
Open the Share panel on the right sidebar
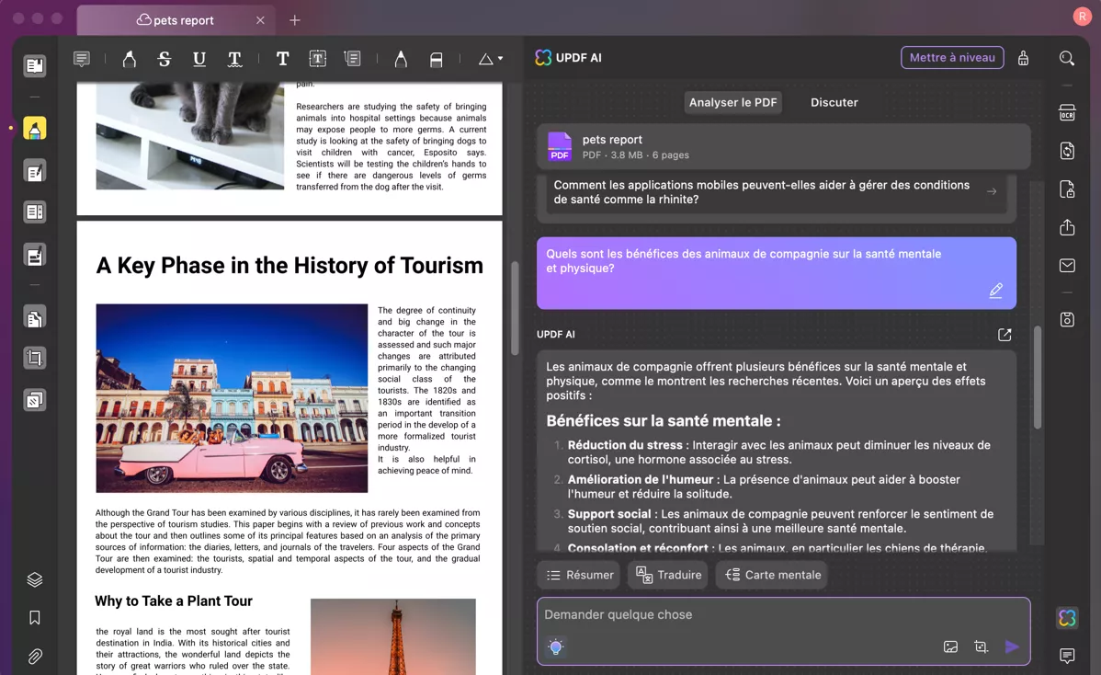coord(1066,227)
